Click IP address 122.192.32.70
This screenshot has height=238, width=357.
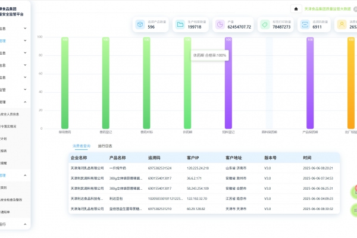click(197, 199)
